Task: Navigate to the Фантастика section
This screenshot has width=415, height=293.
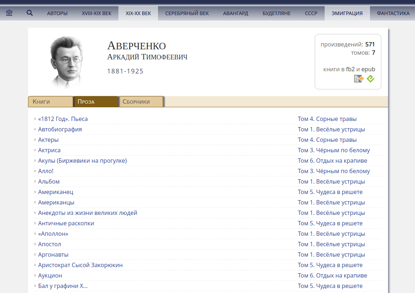Action: (x=393, y=13)
